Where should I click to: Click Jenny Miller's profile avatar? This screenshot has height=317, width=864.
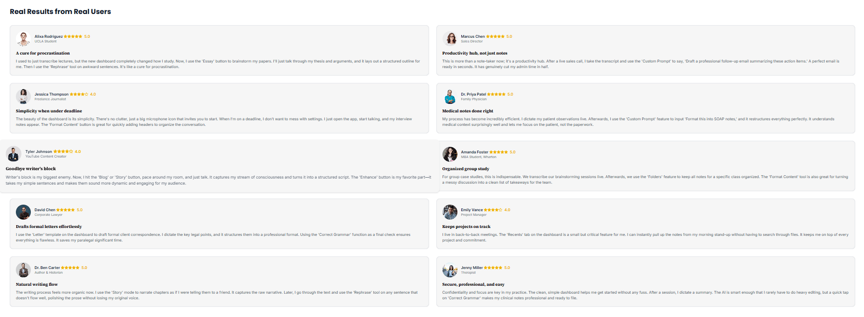coord(450,269)
